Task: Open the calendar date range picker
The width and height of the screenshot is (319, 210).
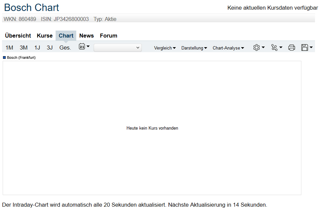Action: pos(82,47)
